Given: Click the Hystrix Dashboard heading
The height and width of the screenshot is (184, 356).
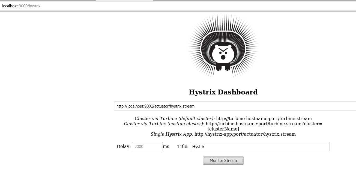Looking at the screenshot, I should pyautogui.click(x=223, y=92).
